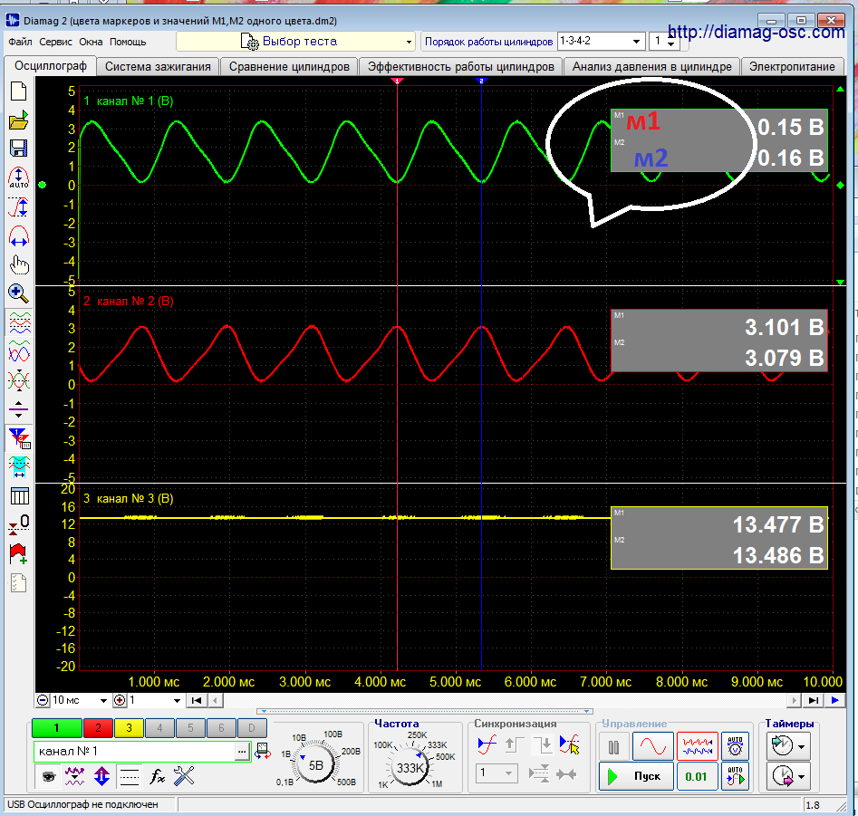Add a red flag bookmark
The width and height of the screenshot is (858, 816).
(18, 553)
